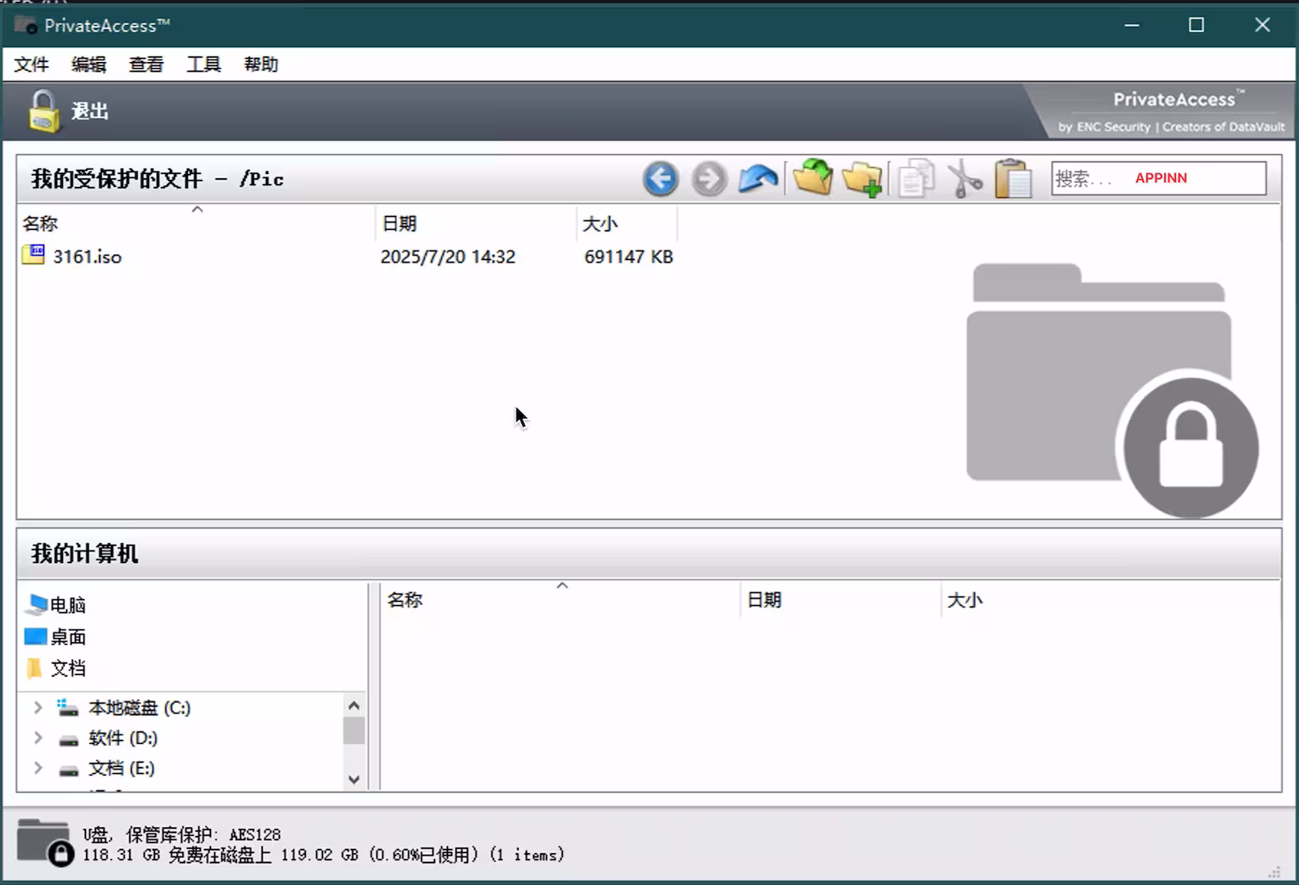
Task: Go back with the blue arrow
Action: click(x=661, y=179)
